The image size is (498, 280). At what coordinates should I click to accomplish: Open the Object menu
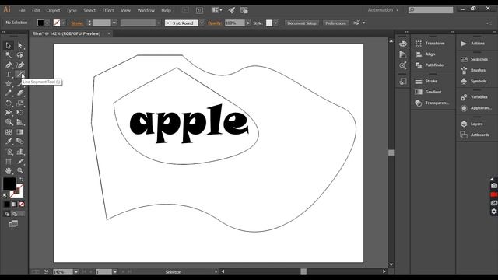[53, 10]
